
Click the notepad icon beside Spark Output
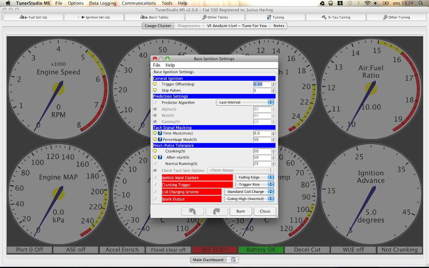[x=155, y=199]
